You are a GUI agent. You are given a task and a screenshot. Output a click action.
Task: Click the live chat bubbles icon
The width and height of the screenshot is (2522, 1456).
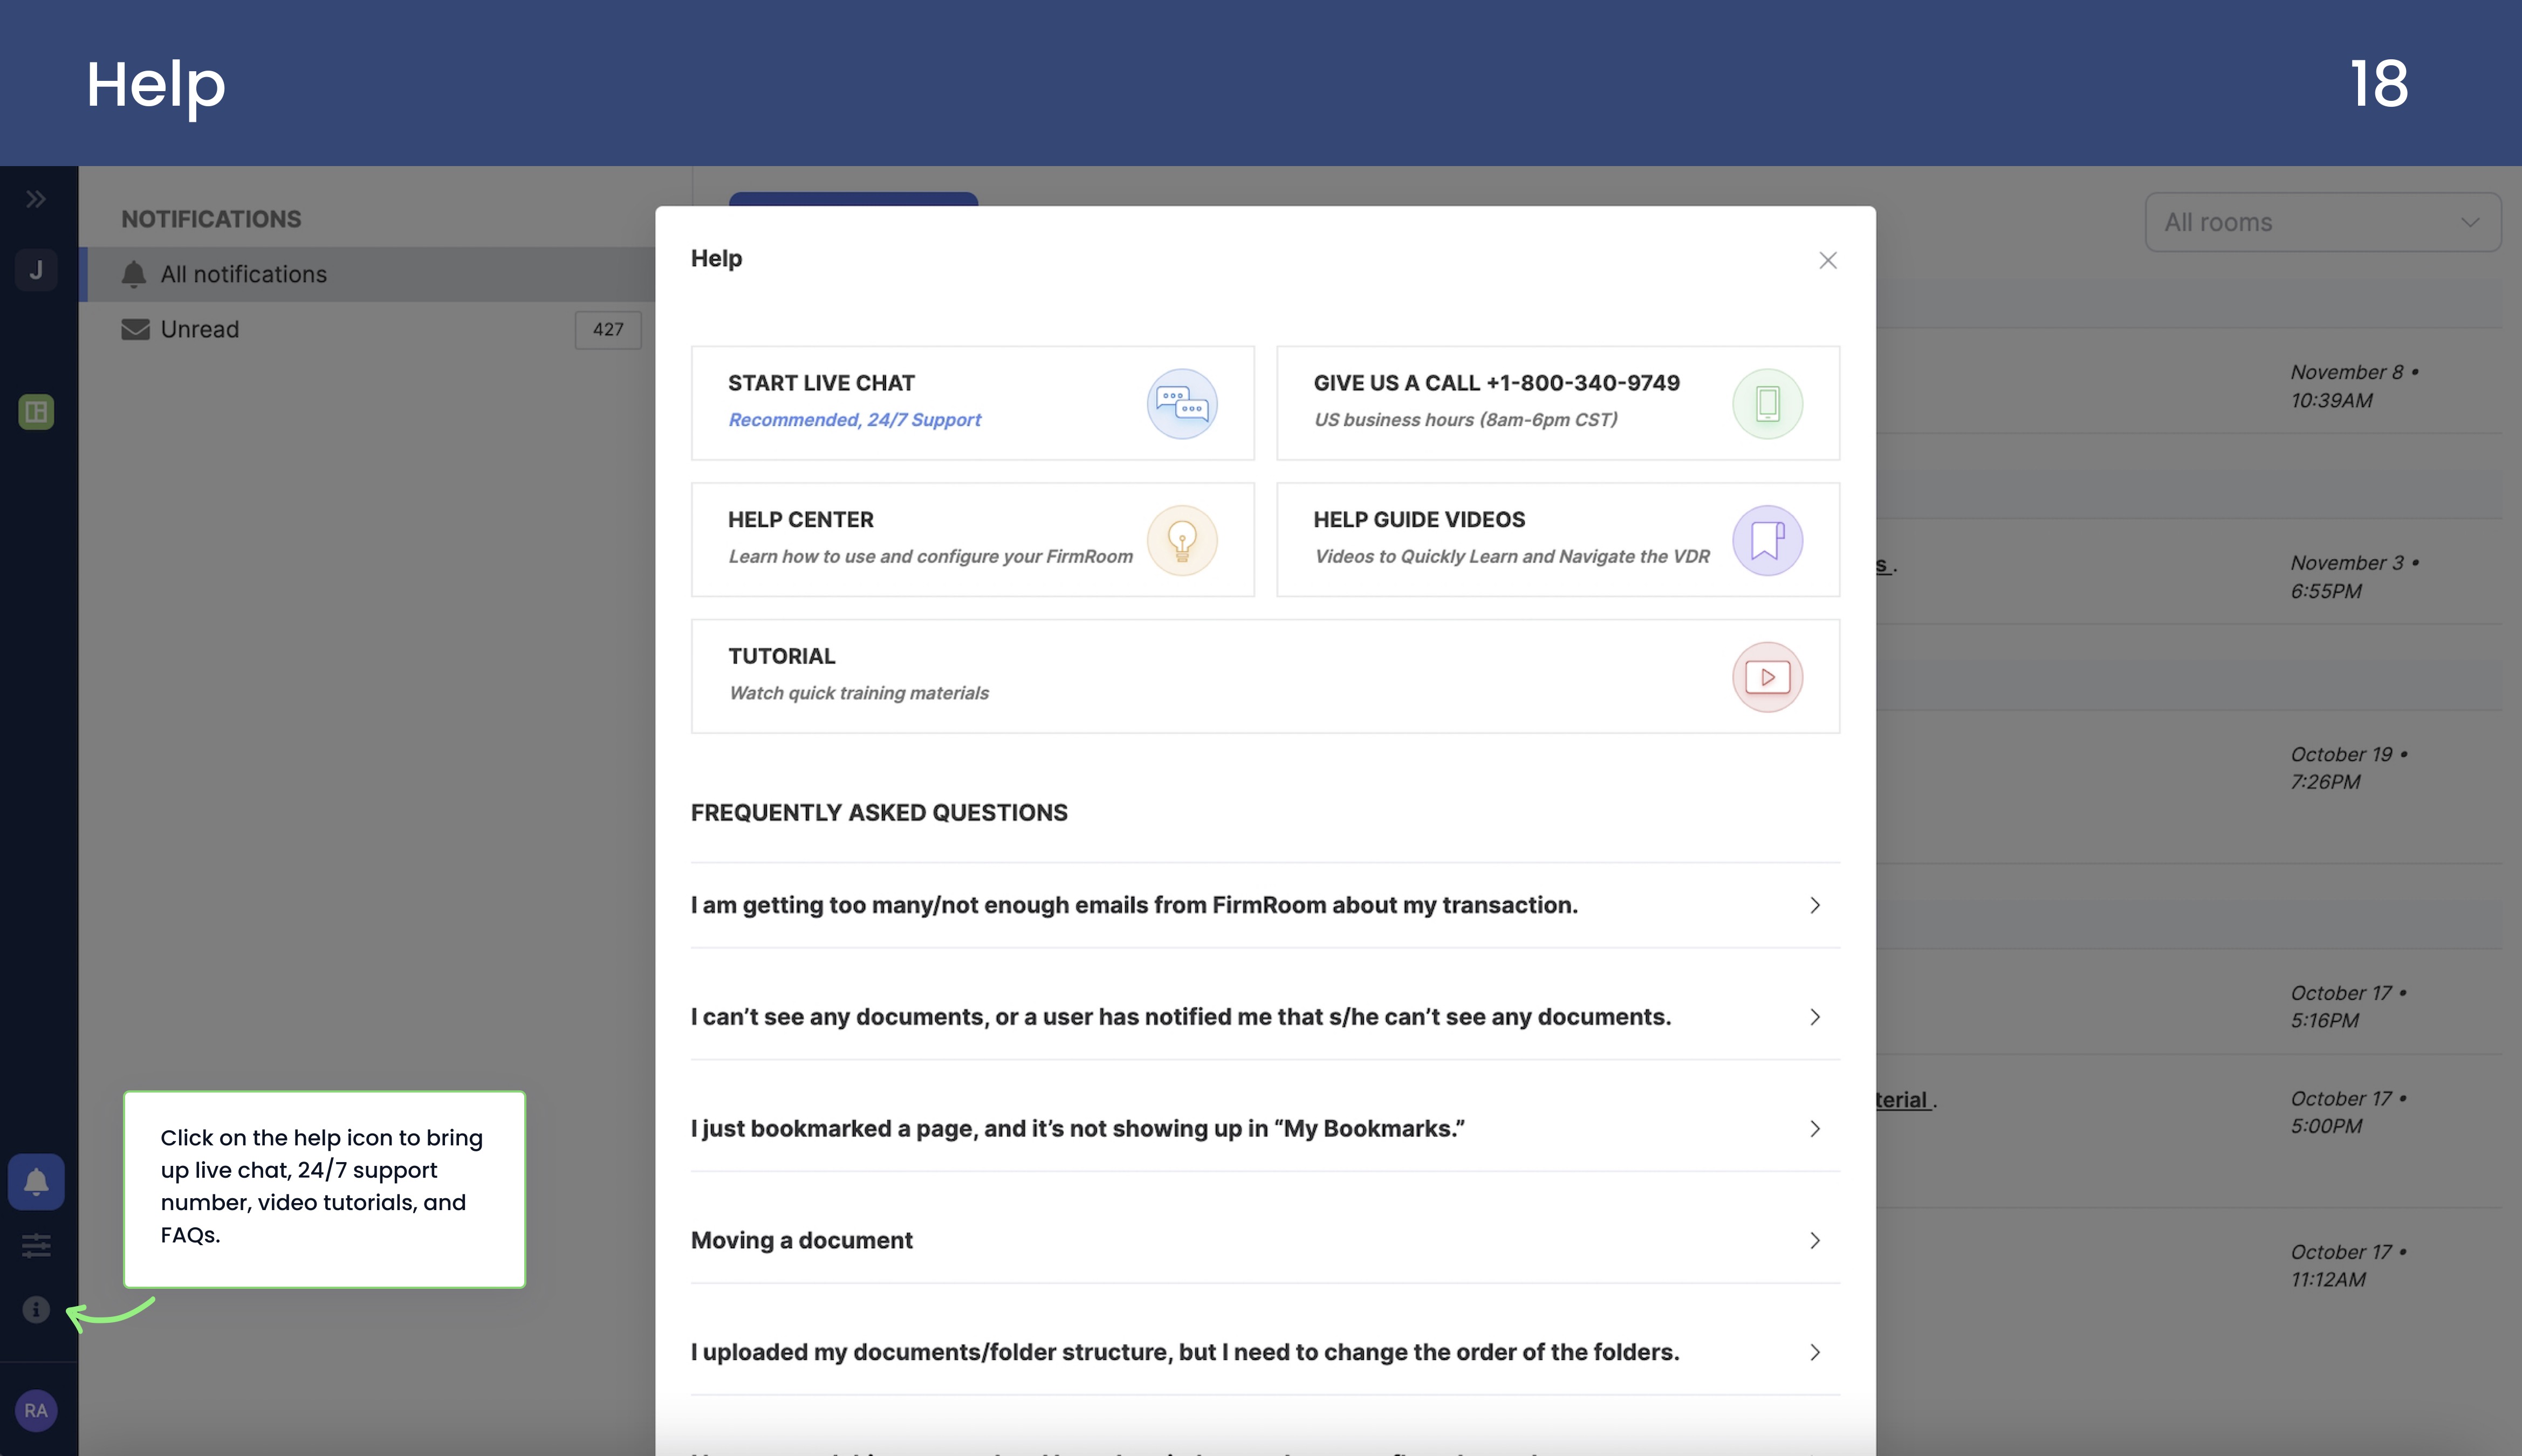click(x=1182, y=404)
